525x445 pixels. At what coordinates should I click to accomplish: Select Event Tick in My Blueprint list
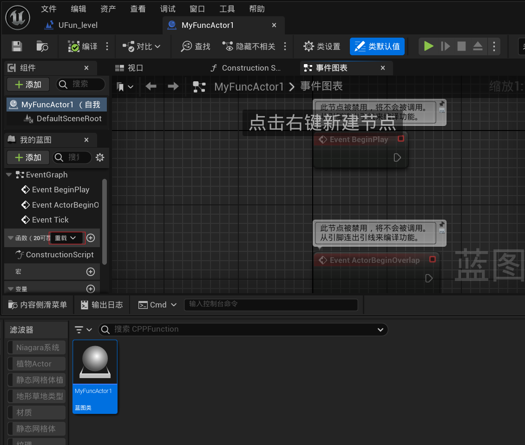pos(45,220)
